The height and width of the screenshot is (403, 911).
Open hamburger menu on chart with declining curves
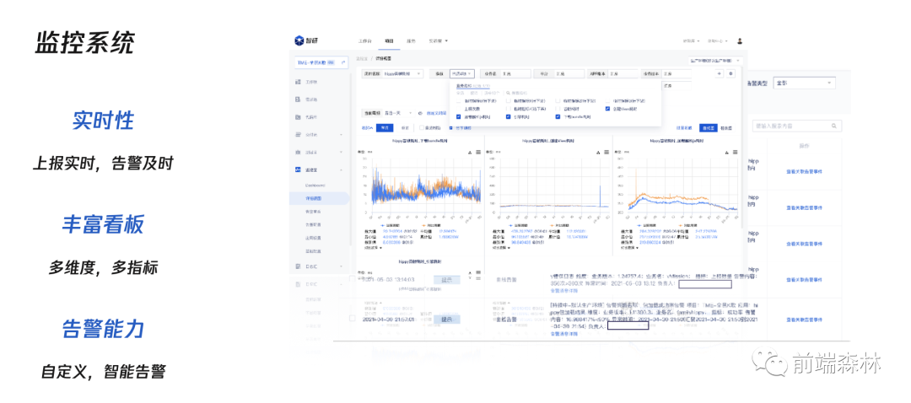point(736,152)
